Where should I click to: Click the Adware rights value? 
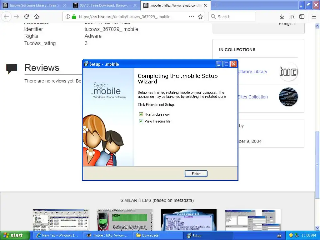pos(93,36)
